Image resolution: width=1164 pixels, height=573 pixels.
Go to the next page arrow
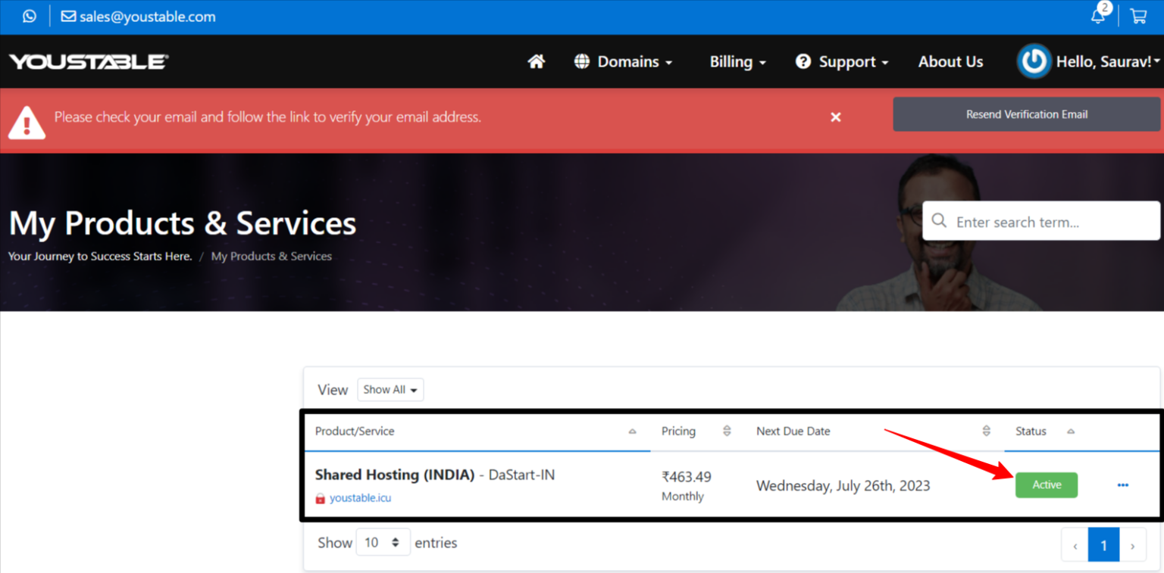[x=1133, y=546]
